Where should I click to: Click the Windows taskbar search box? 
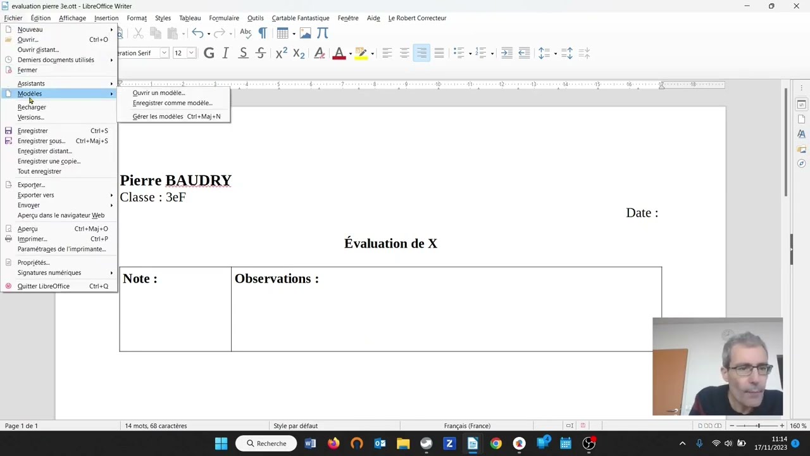266,443
